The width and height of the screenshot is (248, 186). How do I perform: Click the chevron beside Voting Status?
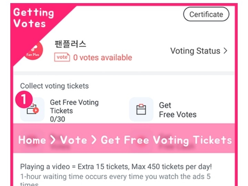click(x=226, y=51)
